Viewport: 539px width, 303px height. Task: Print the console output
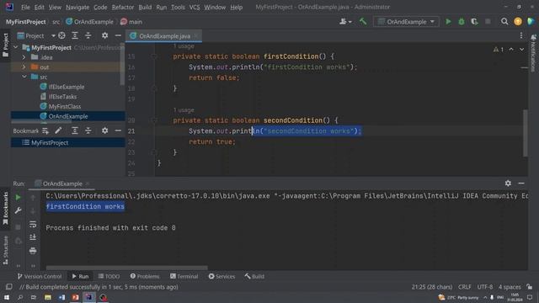tap(33, 251)
